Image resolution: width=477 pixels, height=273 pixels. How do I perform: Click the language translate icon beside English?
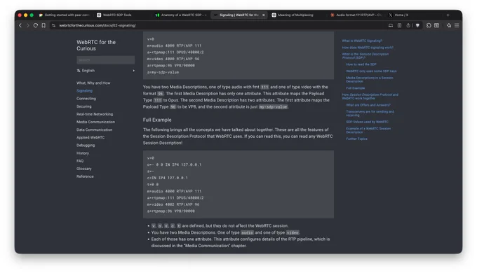79,71
